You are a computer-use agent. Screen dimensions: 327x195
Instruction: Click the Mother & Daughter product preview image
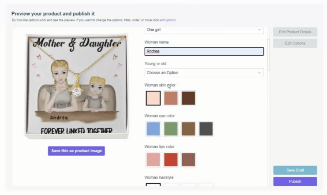click(x=77, y=86)
